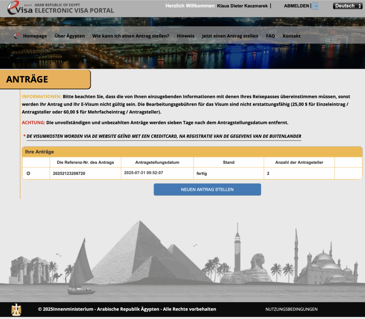Open the Deutsch language dropdown
Viewport: 365px width, 319px height.
[x=348, y=6]
